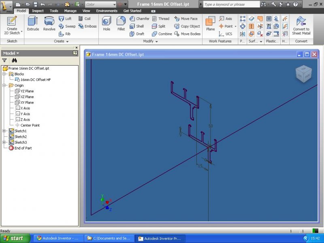Open the Windows start button
The height and width of the screenshot is (243, 324).
[15, 238]
